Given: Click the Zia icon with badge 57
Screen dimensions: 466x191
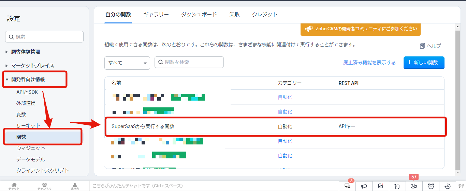Looking at the screenshot, I should (414, 186).
